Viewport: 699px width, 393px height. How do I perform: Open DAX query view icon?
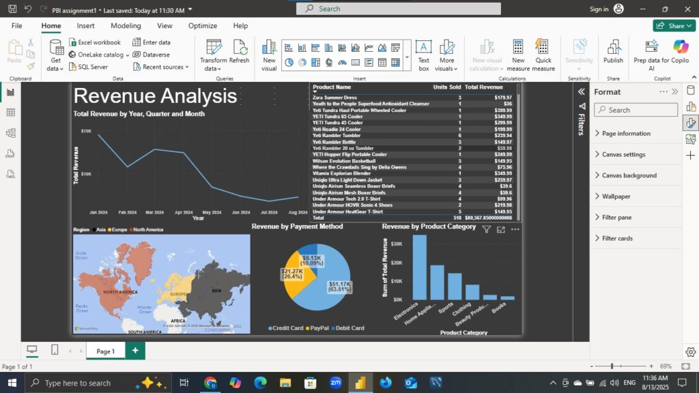pos(10,154)
